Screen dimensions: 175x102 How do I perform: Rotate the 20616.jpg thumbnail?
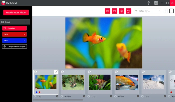[x=62, y=72]
